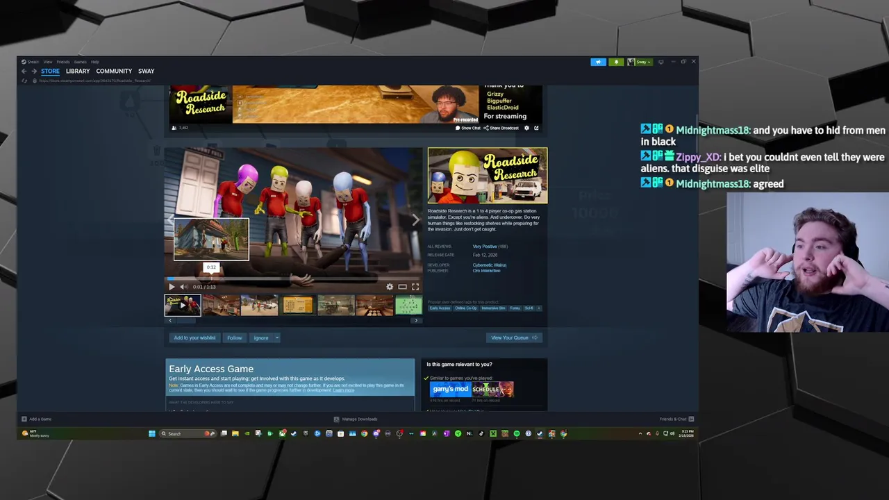Expand more tags with plus button
The width and height of the screenshot is (889, 500).
point(540,308)
